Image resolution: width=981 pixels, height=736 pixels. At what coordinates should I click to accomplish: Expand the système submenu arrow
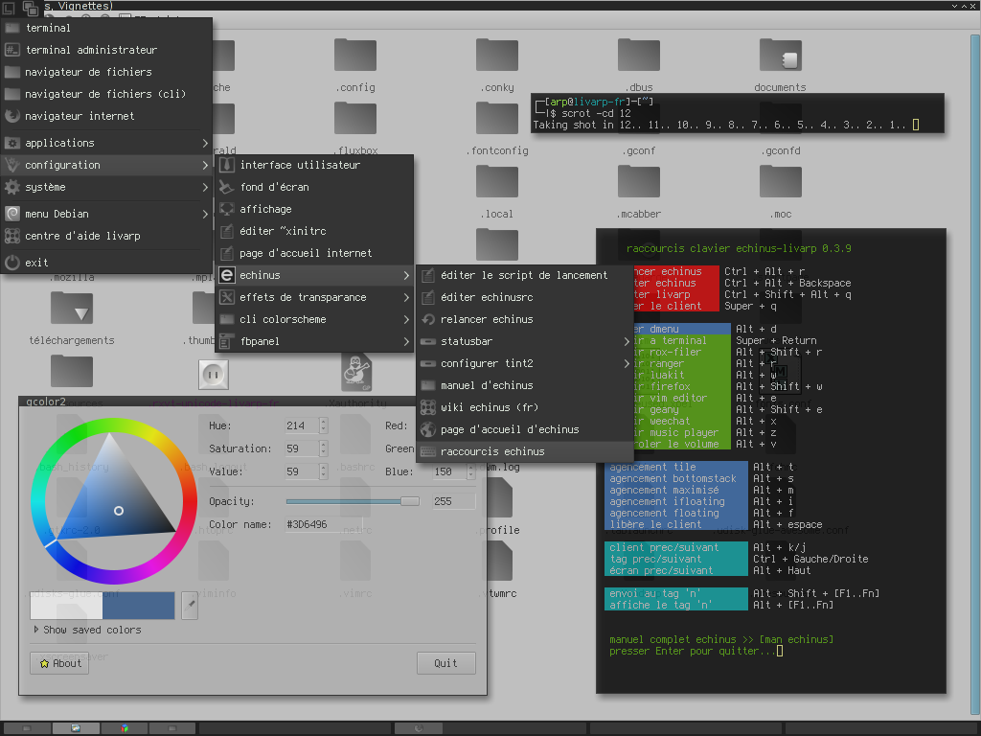pos(205,187)
